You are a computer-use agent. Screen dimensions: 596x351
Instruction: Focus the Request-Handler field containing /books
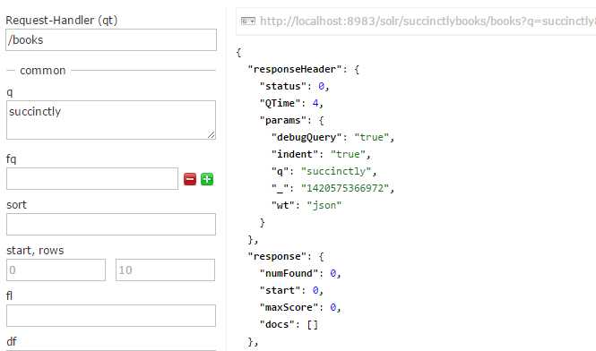point(111,40)
